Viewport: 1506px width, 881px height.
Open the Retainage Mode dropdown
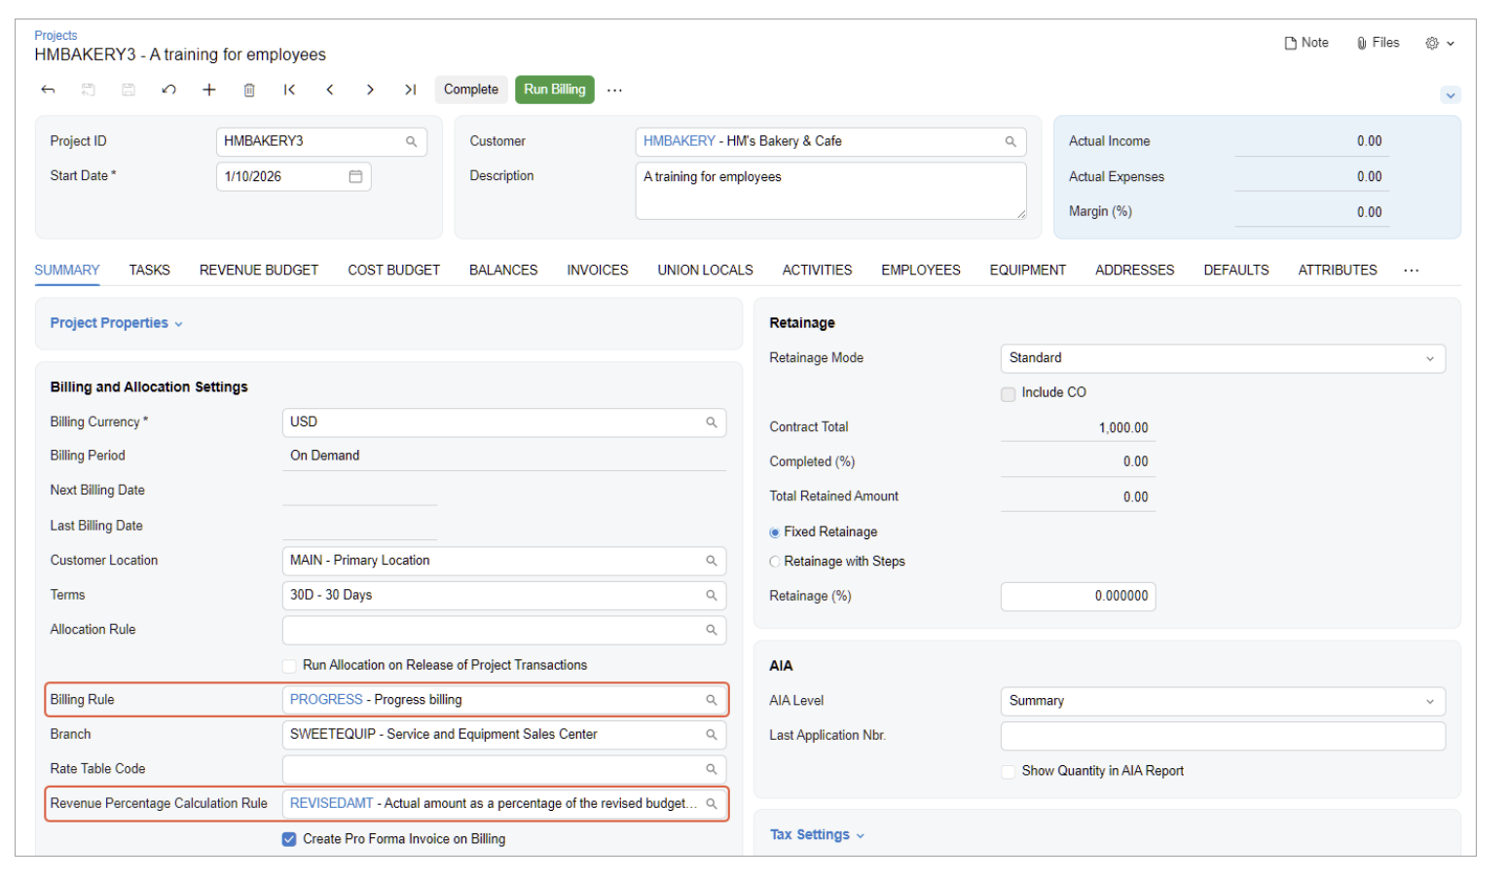1223,358
